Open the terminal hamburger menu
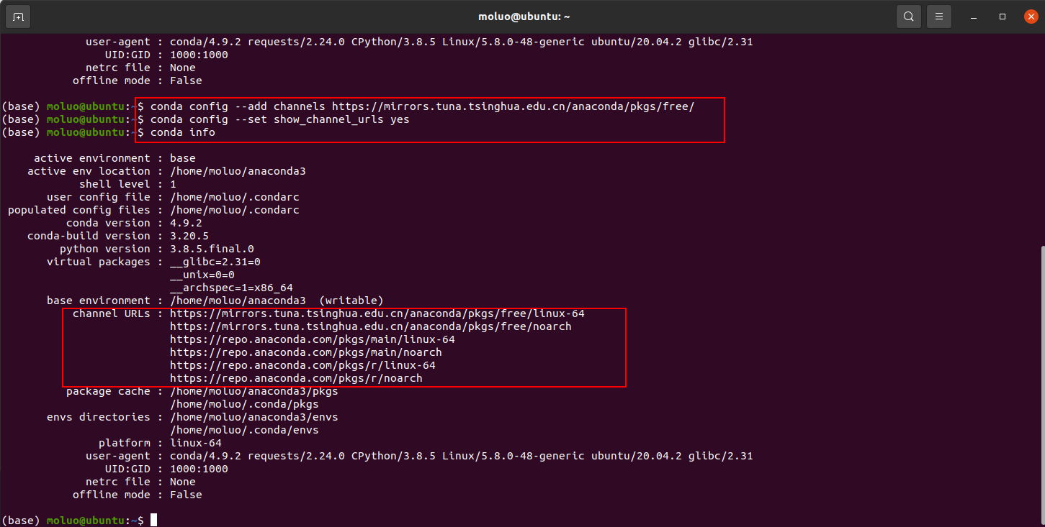Screen dimensions: 1045x527 tap(938, 17)
